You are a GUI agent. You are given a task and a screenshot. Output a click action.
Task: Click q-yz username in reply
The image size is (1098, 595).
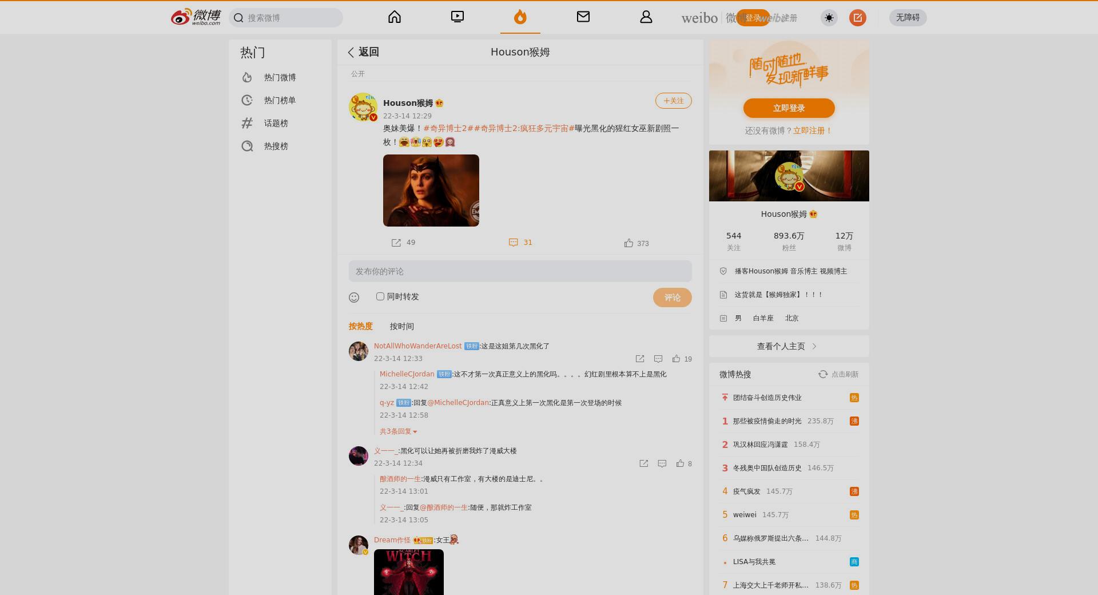pos(387,403)
